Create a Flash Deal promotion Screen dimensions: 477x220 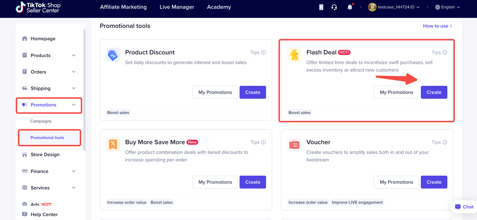pyautogui.click(x=434, y=92)
